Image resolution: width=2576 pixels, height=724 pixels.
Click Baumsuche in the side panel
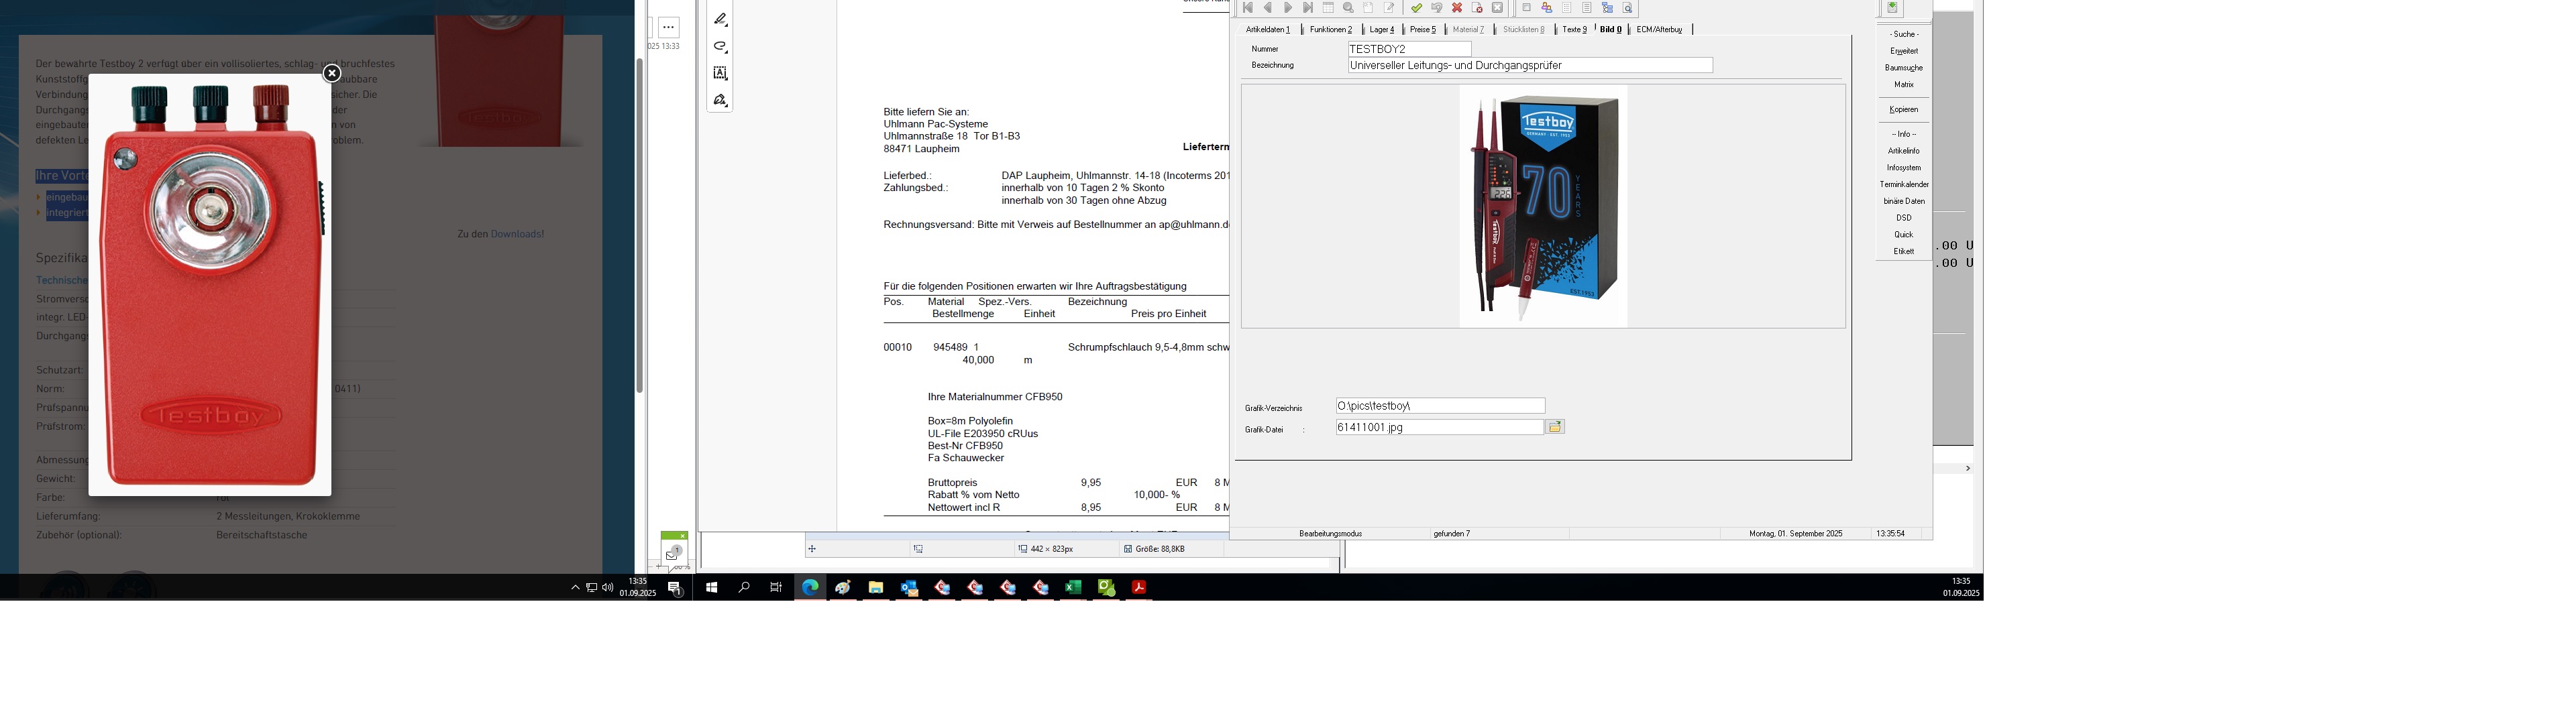tap(1904, 68)
